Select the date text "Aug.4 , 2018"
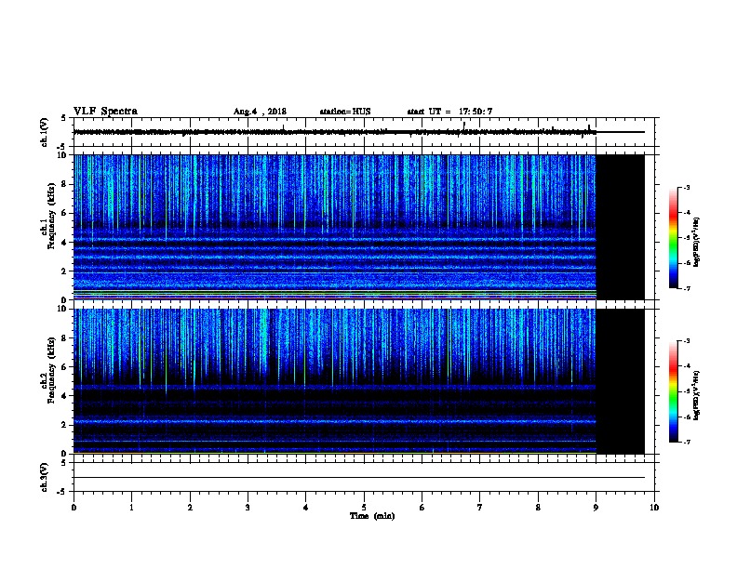This screenshot has height=569, width=737. [260, 112]
